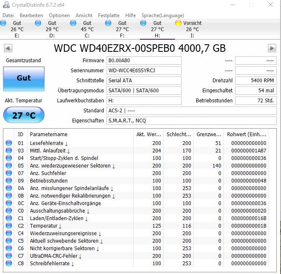281x274 pixels.
Task: Open the Festplatte menu
Action: coord(109,15)
